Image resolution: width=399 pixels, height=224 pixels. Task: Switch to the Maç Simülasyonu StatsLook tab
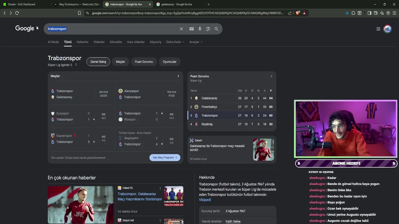[77, 4]
